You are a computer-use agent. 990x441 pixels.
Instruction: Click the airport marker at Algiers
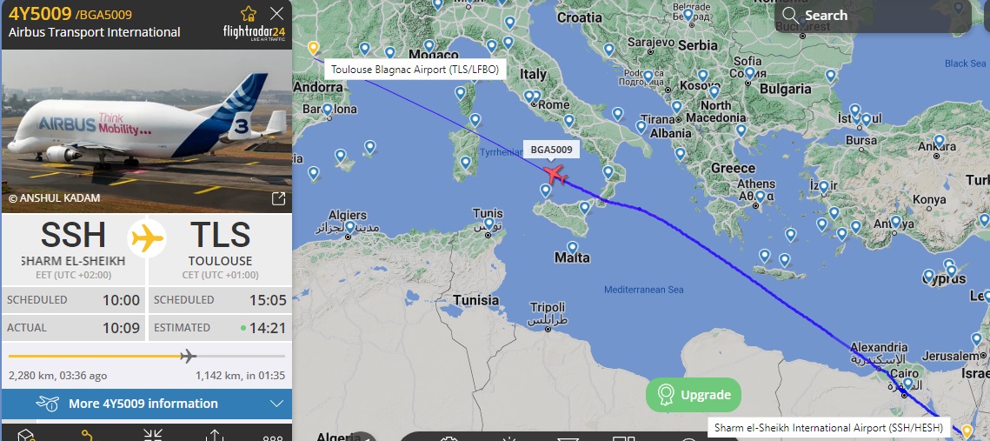click(x=349, y=227)
